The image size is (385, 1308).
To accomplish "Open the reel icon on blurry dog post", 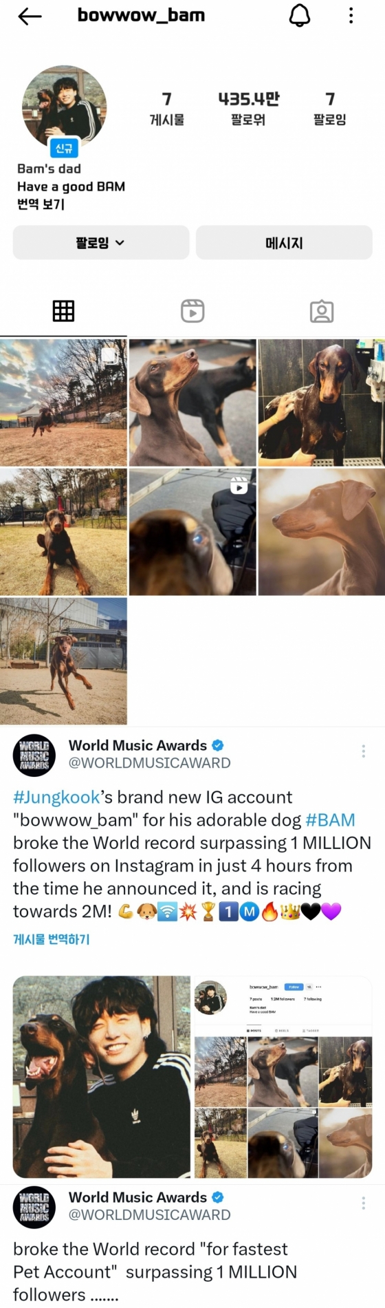I will [x=239, y=486].
